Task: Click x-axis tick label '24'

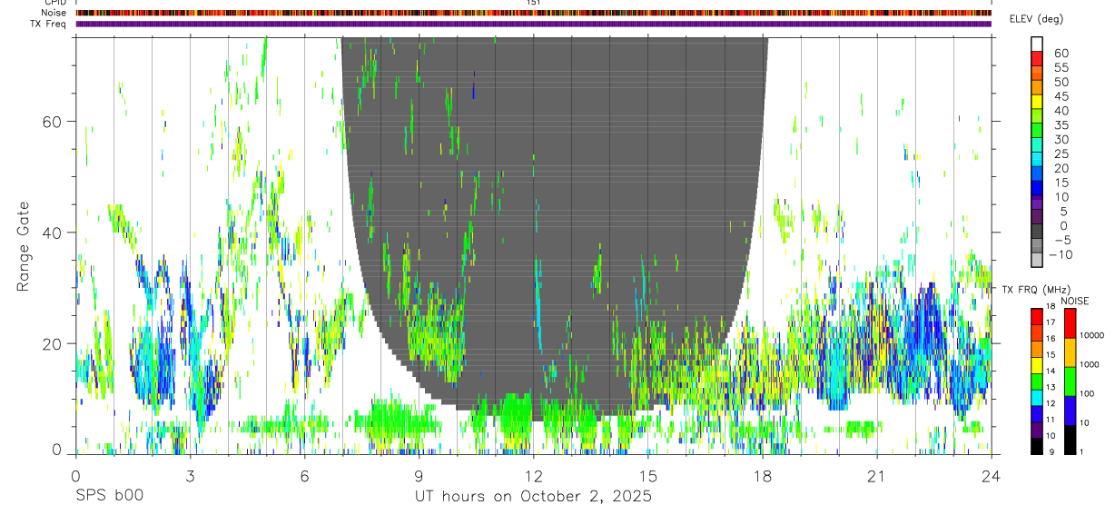Action: click(x=991, y=475)
